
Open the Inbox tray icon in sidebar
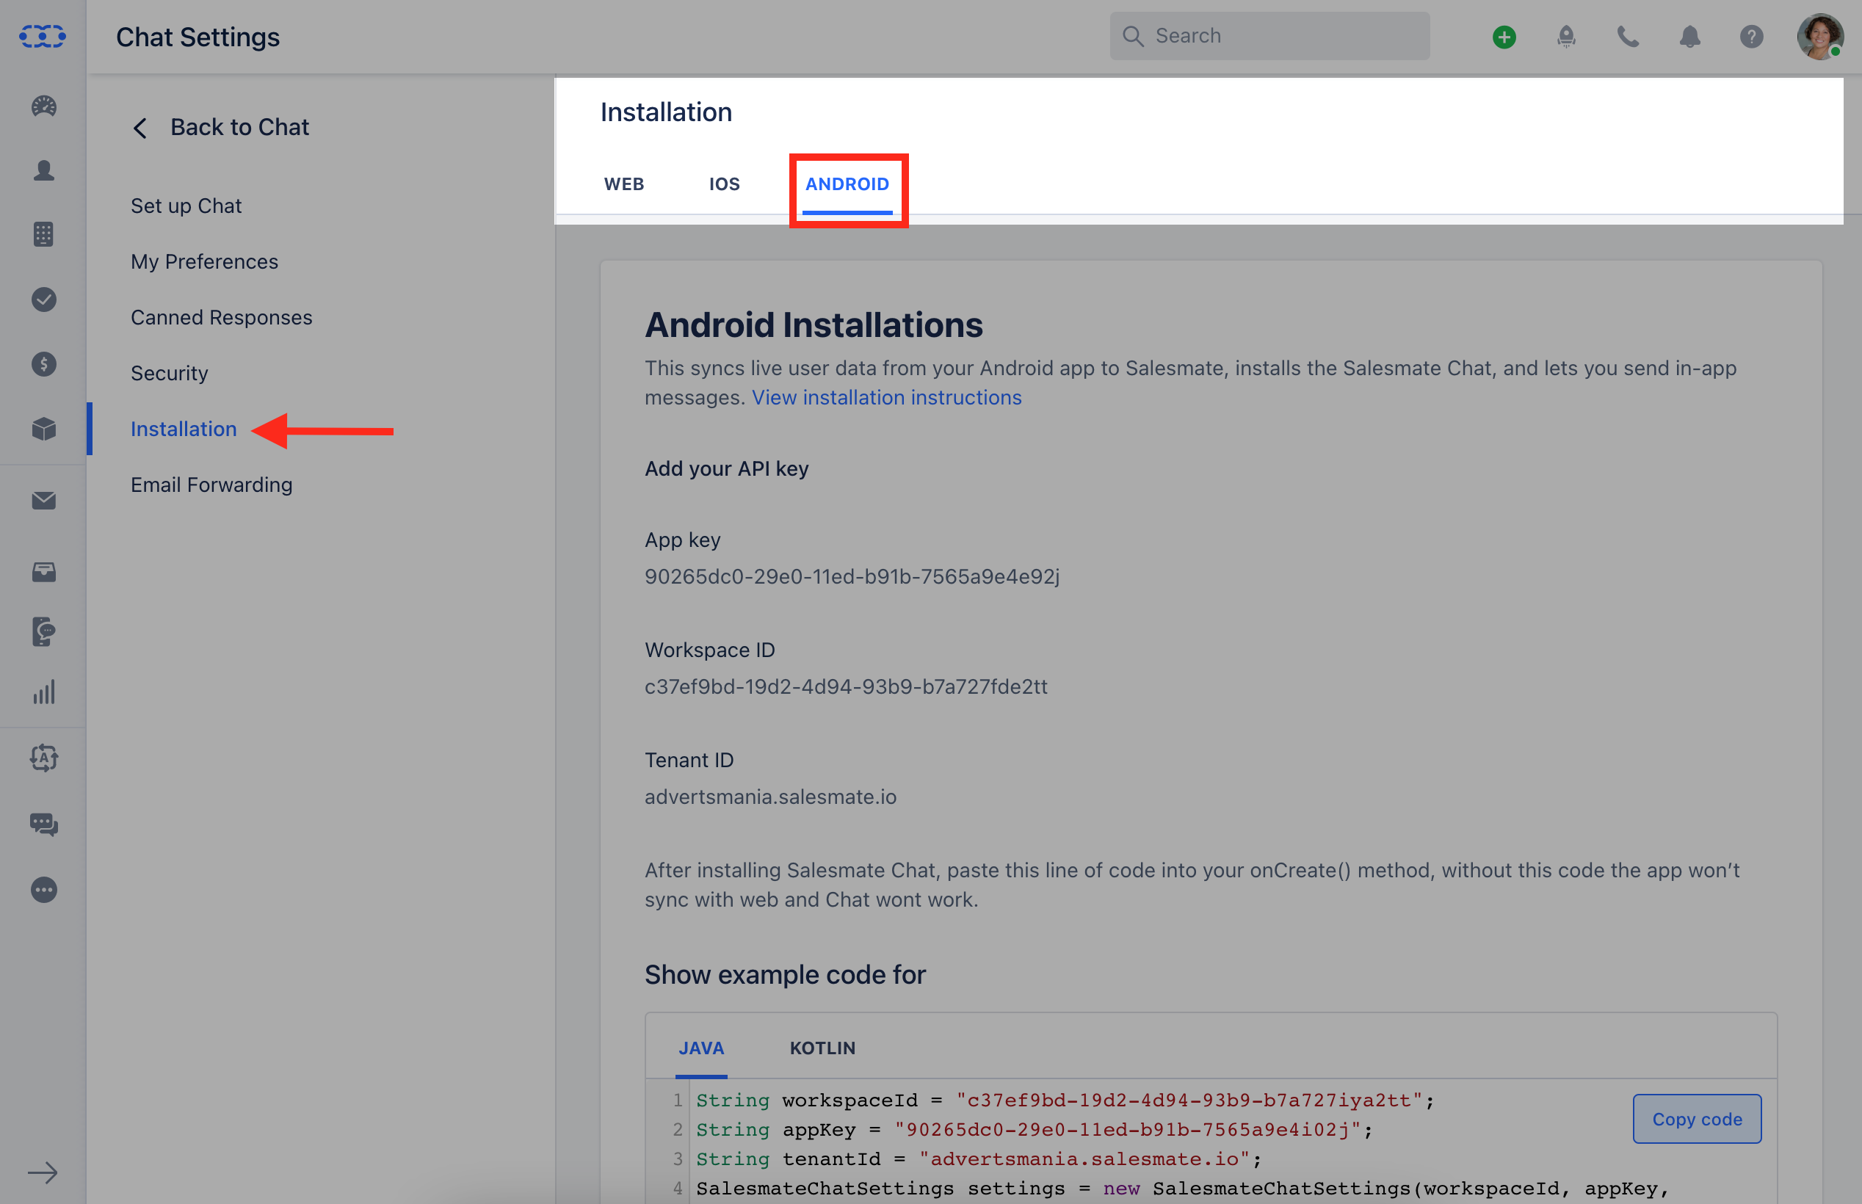click(44, 573)
